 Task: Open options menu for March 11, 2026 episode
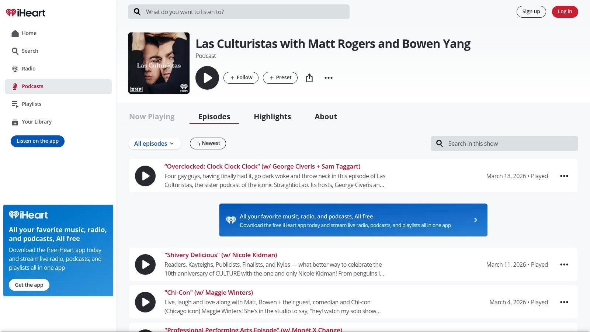564,264
